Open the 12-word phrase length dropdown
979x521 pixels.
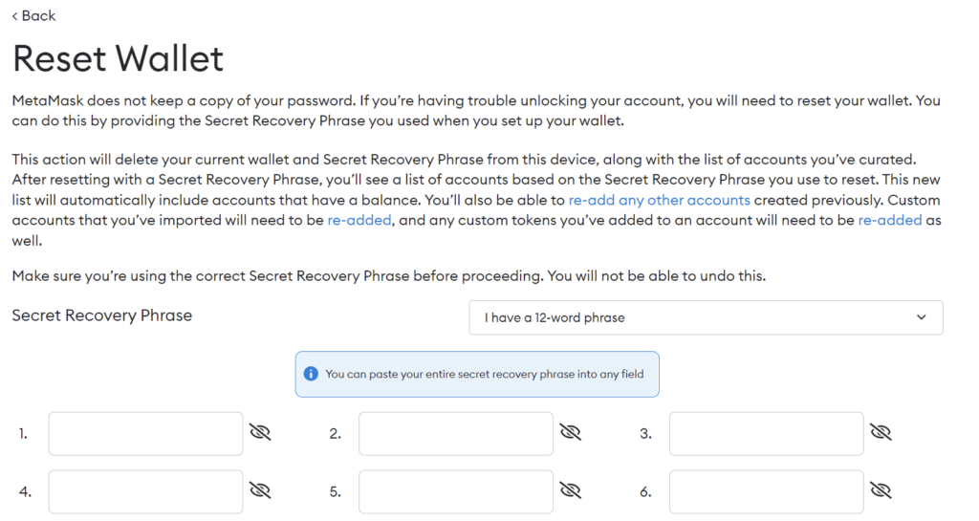(x=705, y=317)
